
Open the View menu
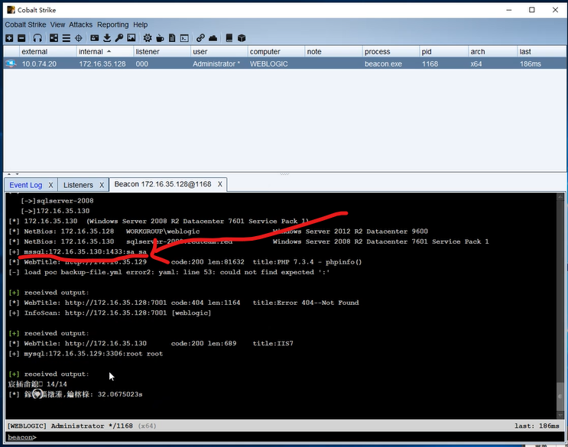tap(57, 24)
